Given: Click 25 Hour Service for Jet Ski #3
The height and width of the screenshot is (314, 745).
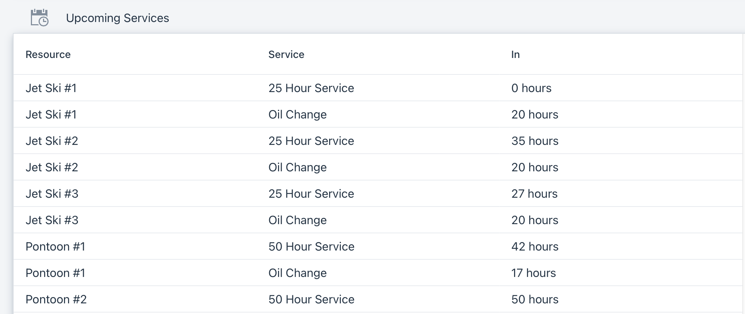Looking at the screenshot, I should pyautogui.click(x=311, y=194).
